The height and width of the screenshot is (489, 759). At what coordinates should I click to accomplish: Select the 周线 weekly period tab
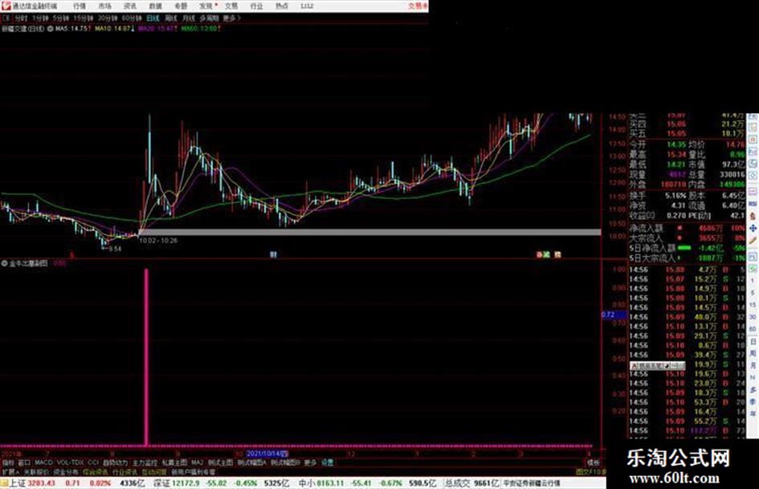click(x=171, y=18)
